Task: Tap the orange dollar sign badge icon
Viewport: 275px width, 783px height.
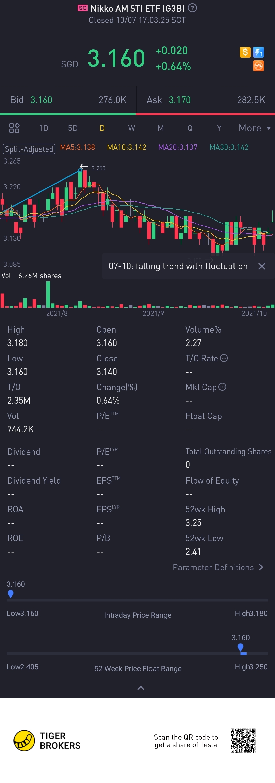Action: tap(245, 52)
